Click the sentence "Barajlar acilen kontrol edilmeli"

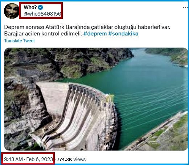(42, 34)
